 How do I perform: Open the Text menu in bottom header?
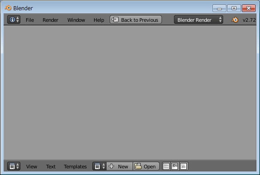pos(51,167)
